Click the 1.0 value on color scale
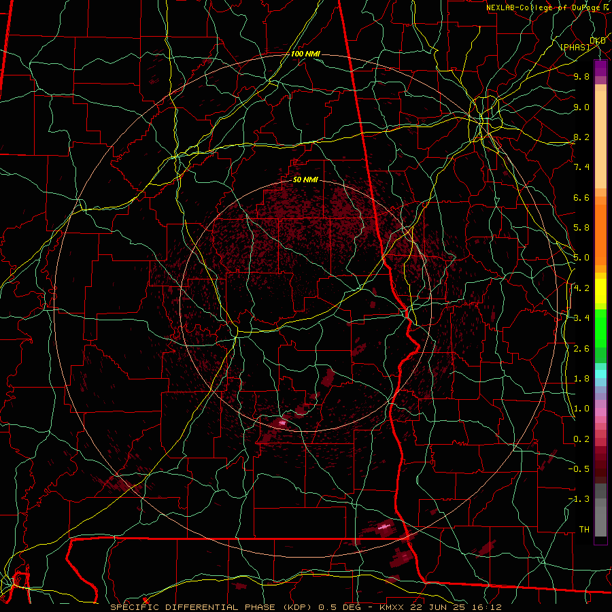Image resolution: width=612 pixels, height=612 pixels. click(x=581, y=409)
